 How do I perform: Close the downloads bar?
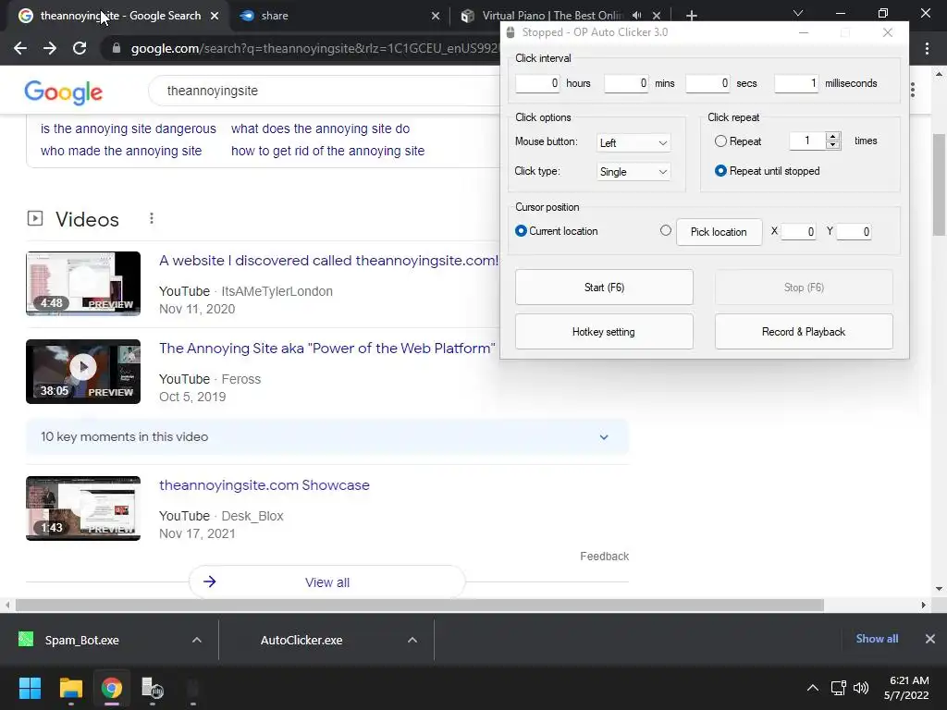point(930,639)
